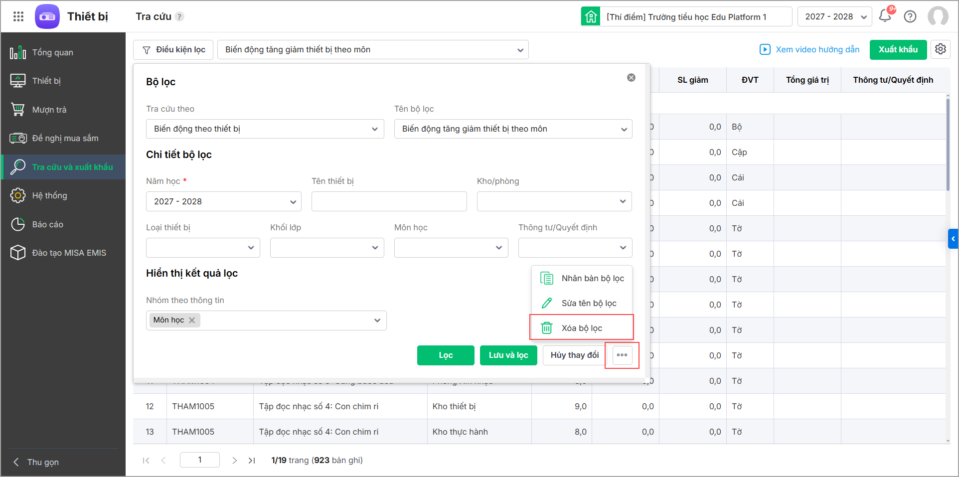Remove the Môn học group tag
The height and width of the screenshot is (477, 959).
tap(192, 320)
